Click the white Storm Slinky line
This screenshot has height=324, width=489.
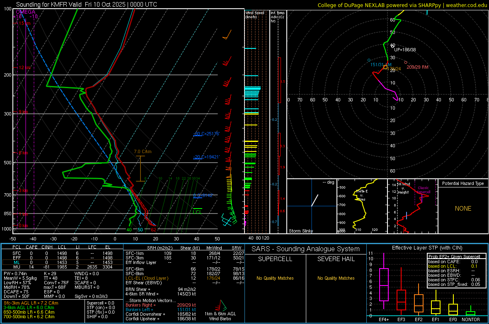click(x=315, y=200)
